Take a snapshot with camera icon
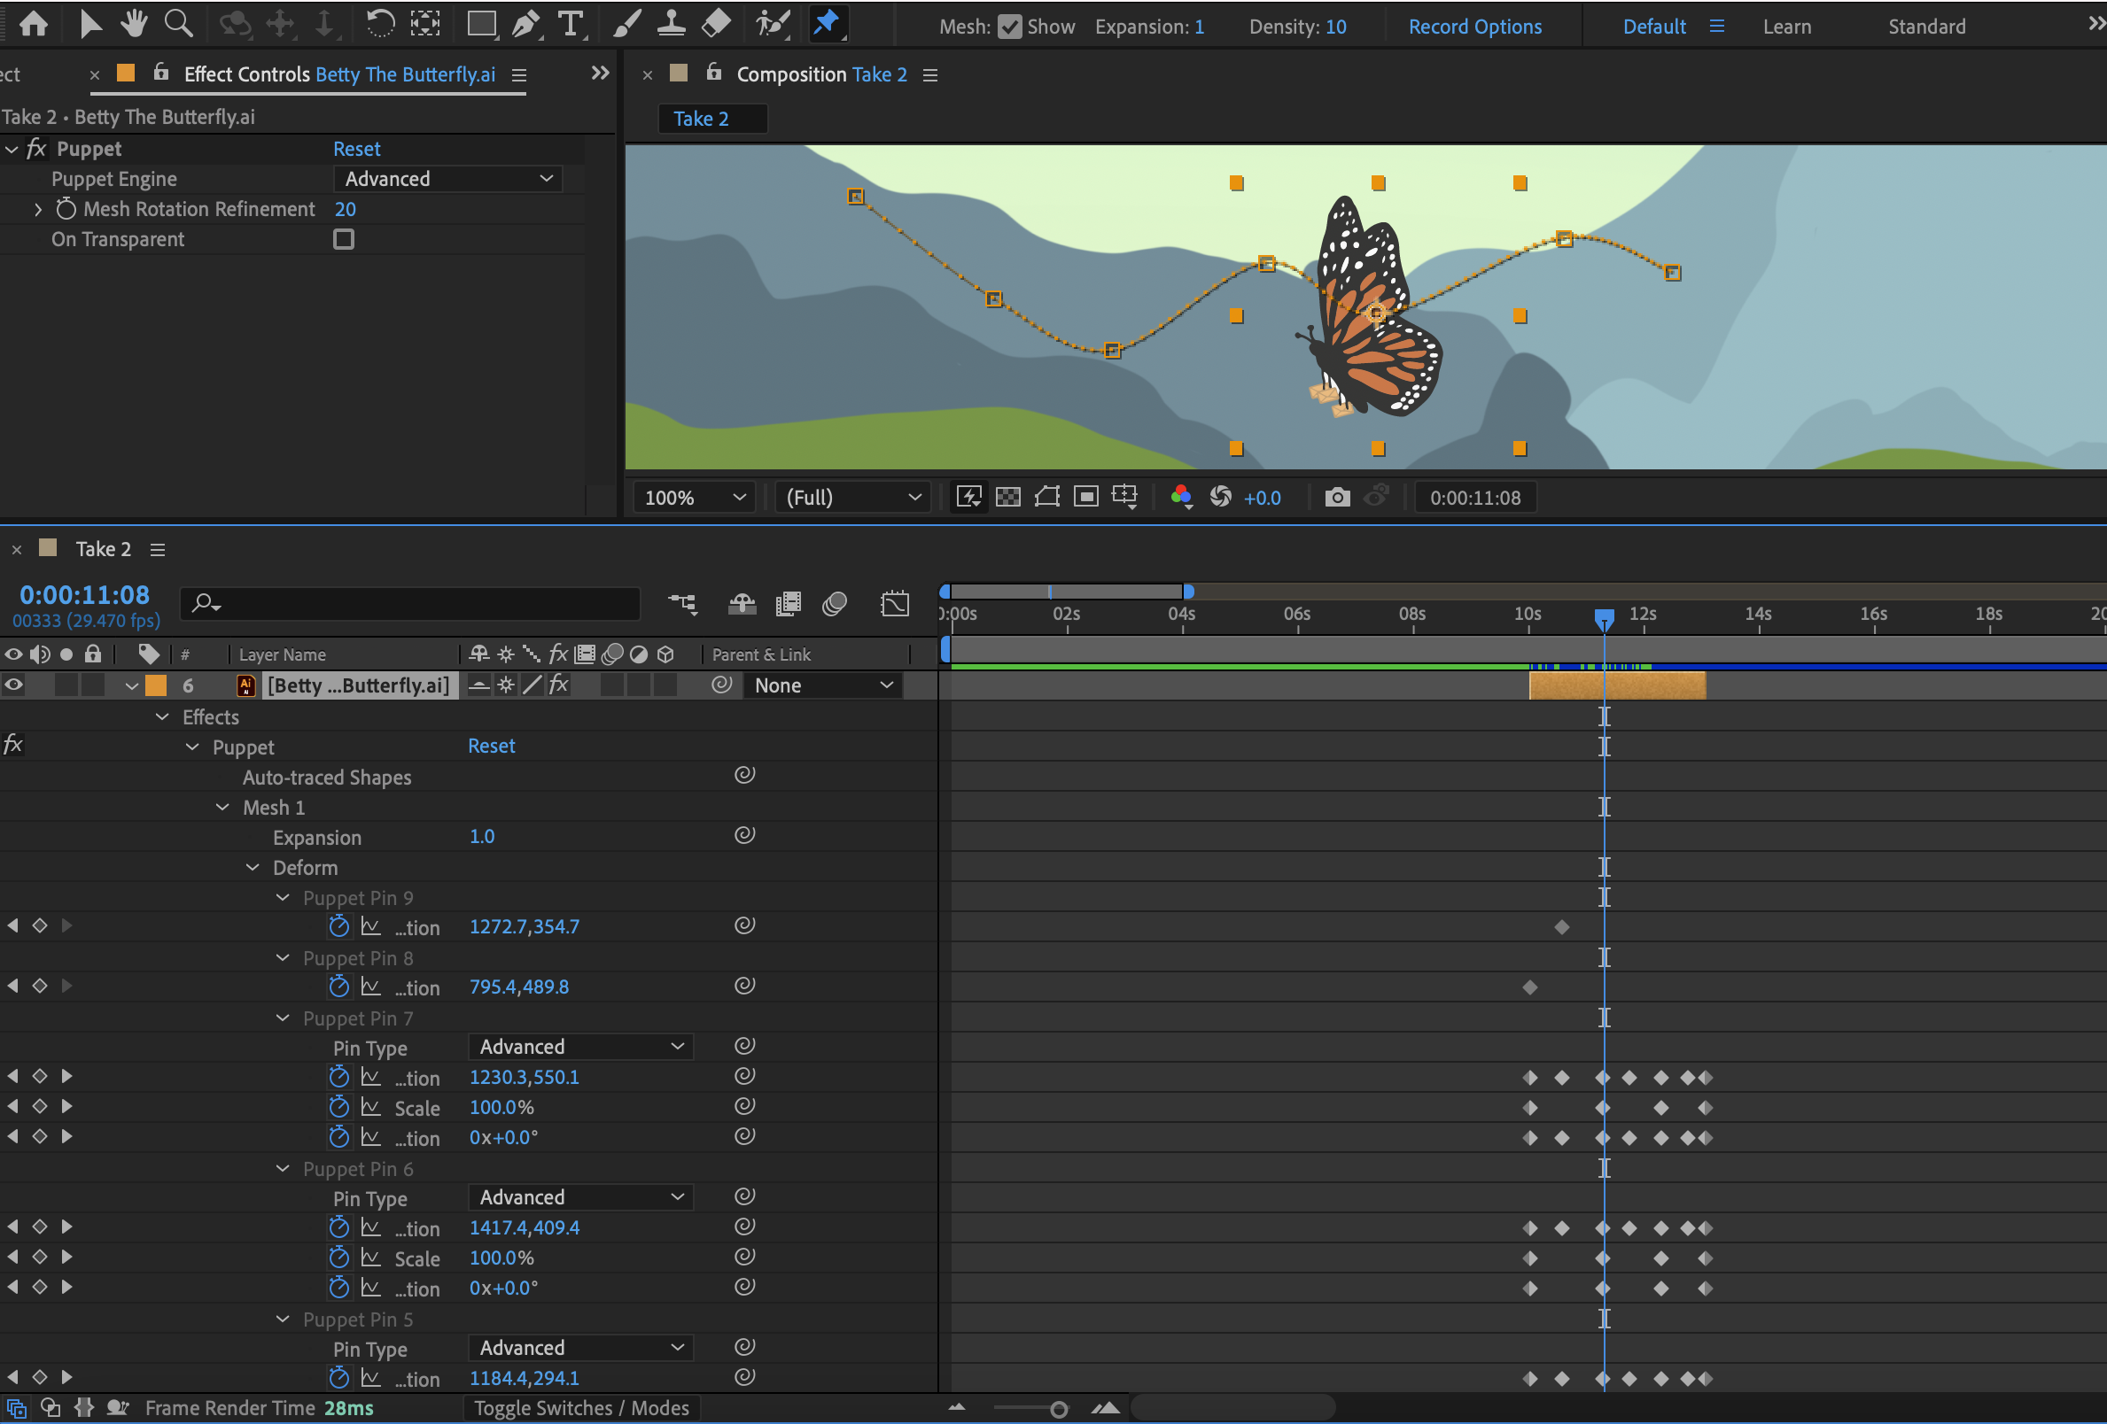The width and height of the screenshot is (2107, 1424). 1336,497
